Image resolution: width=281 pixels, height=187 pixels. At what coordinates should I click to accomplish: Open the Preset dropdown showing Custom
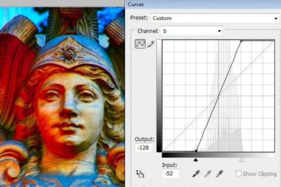pos(215,18)
